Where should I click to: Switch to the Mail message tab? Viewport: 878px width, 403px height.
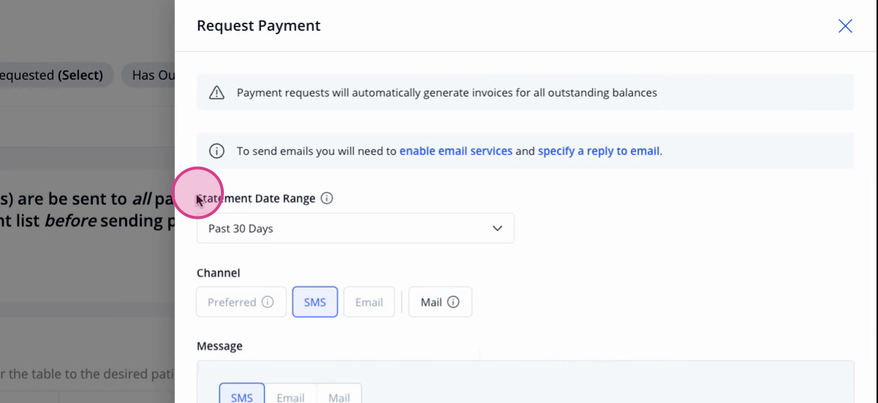click(339, 396)
